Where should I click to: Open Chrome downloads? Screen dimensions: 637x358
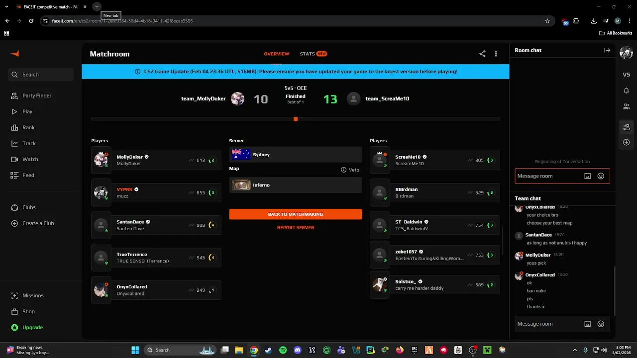click(594, 21)
